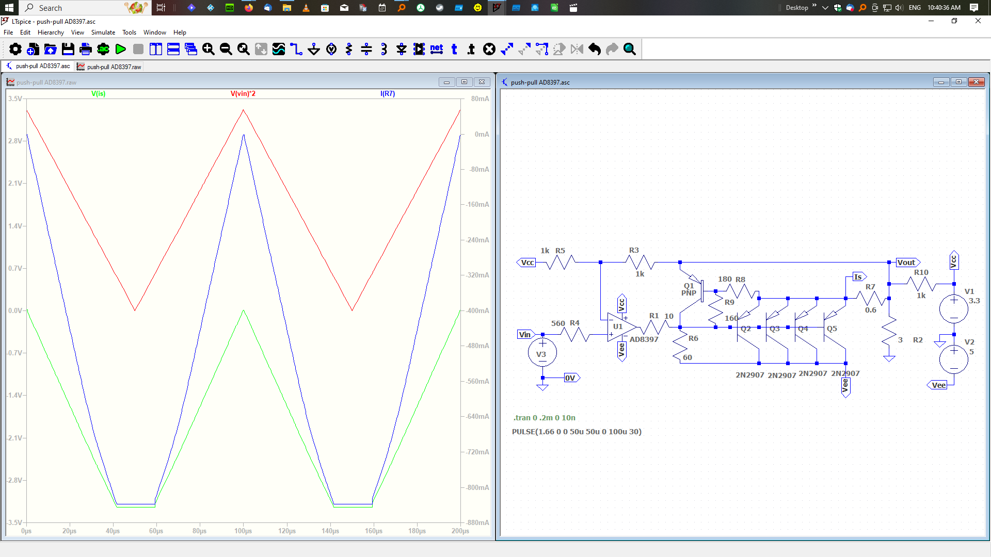Click the .tran 0 .2m 0 10n directive
991x557 pixels.
pyautogui.click(x=544, y=418)
